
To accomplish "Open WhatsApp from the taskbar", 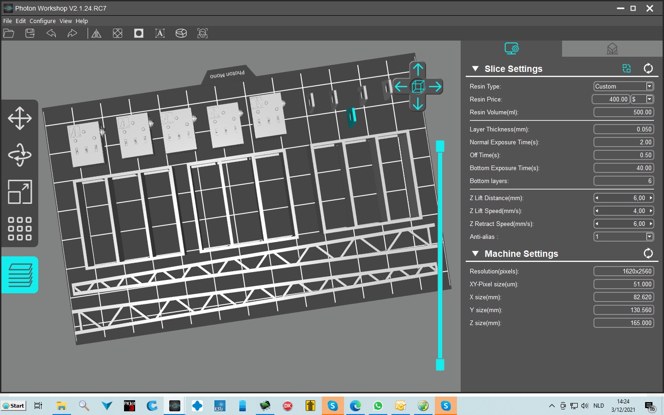I will pyautogui.click(x=378, y=406).
